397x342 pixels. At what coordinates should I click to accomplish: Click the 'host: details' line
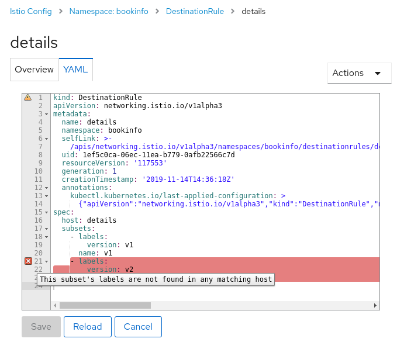(x=89, y=220)
